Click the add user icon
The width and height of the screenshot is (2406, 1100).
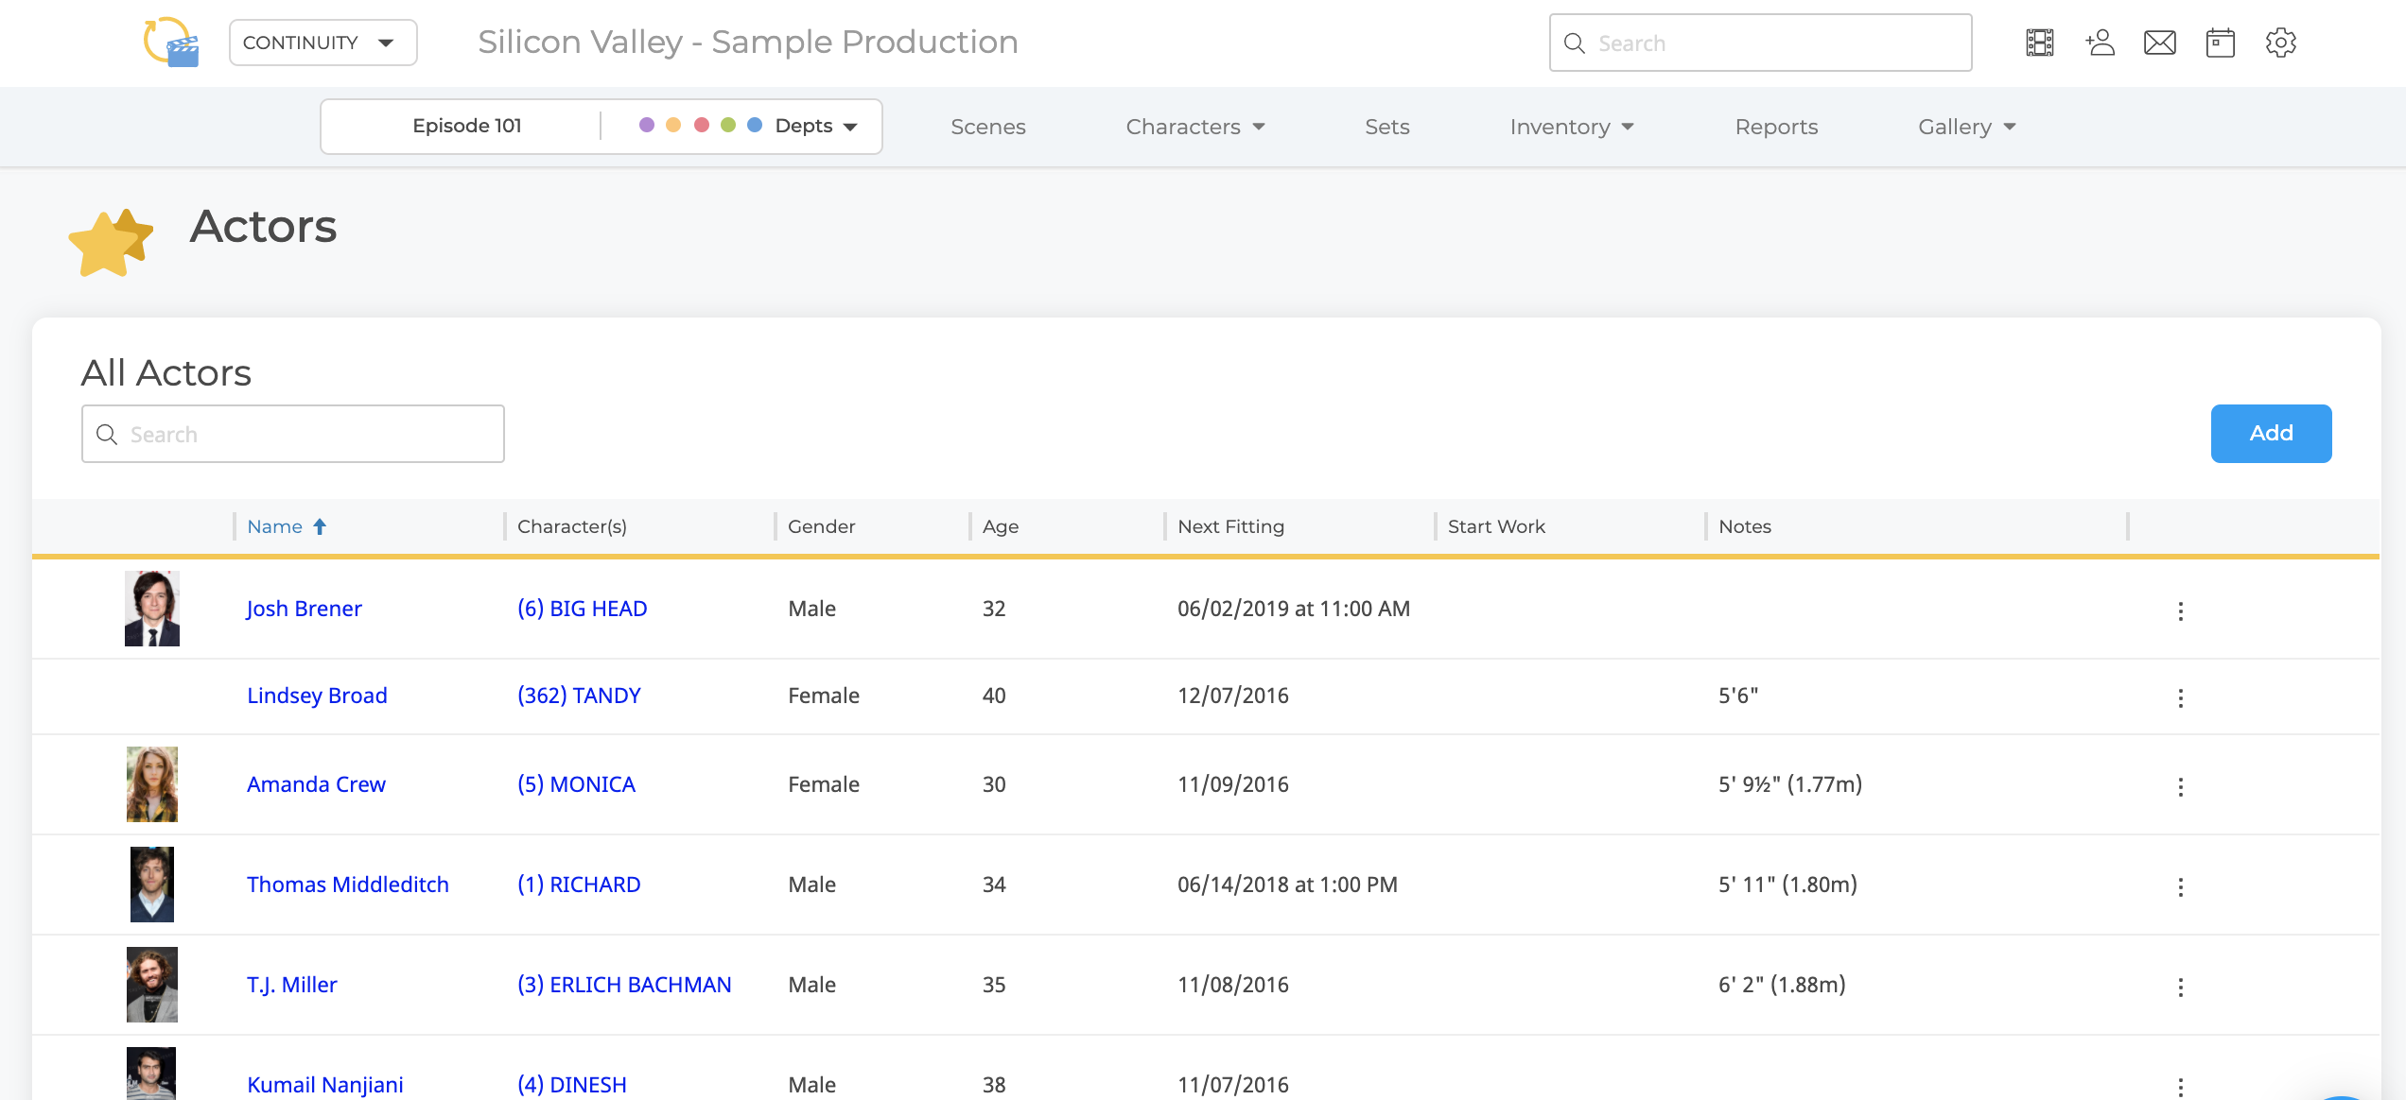2100,43
